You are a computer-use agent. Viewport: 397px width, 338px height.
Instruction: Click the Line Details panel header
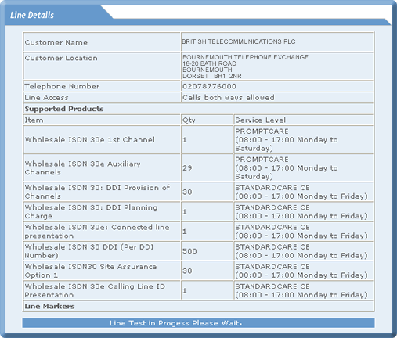click(x=32, y=15)
